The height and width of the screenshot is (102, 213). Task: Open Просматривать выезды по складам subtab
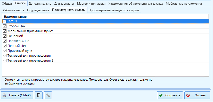(x=113, y=10)
